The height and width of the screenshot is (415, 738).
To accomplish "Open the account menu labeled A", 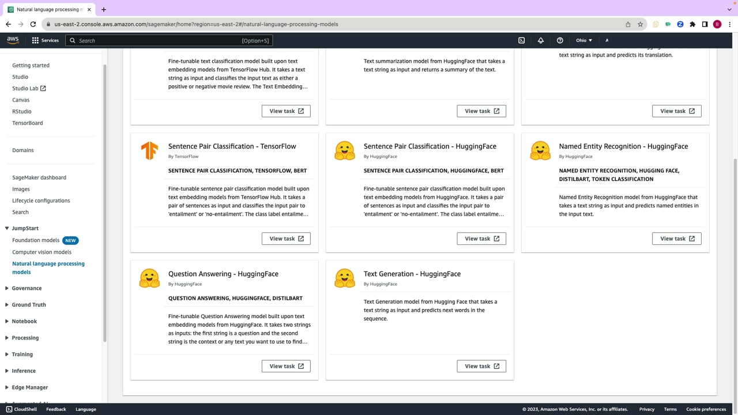I will coord(607,40).
